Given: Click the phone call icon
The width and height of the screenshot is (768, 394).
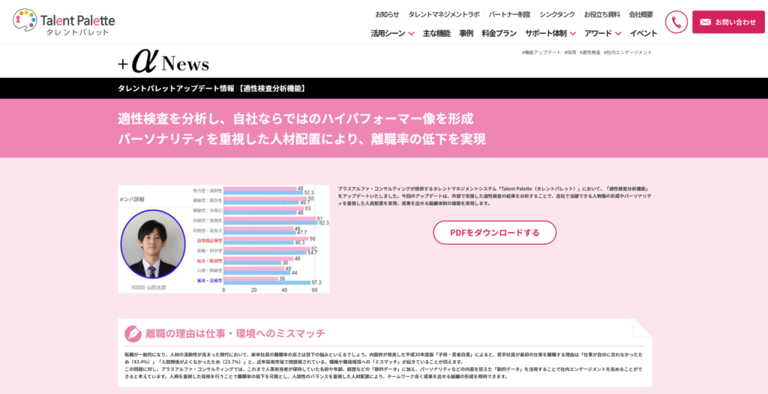Looking at the screenshot, I should point(676,22).
